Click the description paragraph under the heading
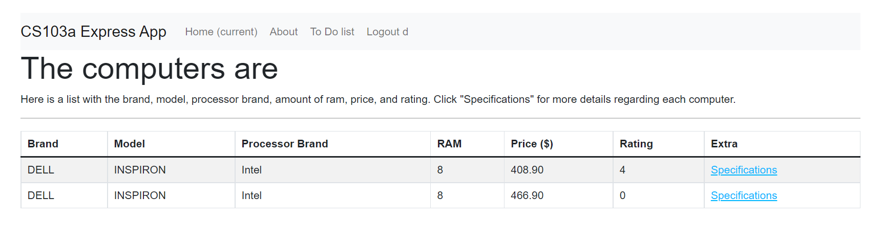Viewport: 883px width, 240px height. pyautogui.click(x=377, y=99)
